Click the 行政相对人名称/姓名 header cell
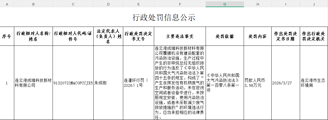 pyautogui.click(x=33, y=36)
